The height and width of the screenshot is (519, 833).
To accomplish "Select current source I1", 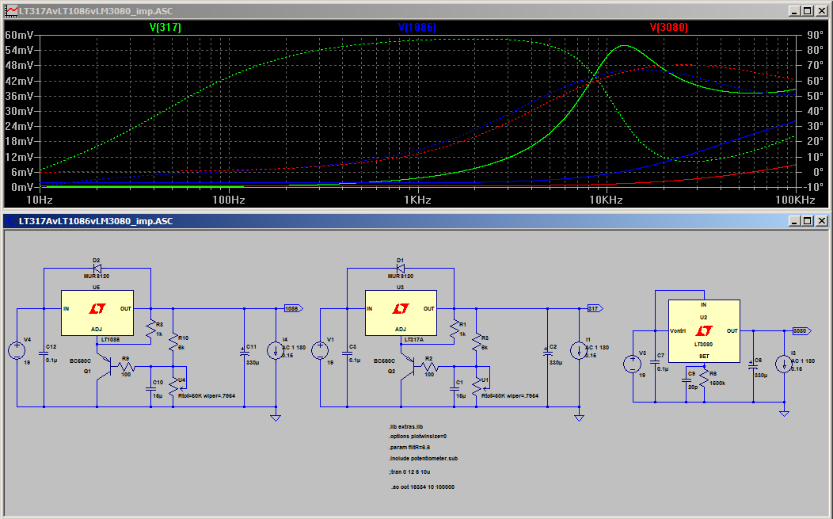I will pyautogui.click(x=579, y=350).
